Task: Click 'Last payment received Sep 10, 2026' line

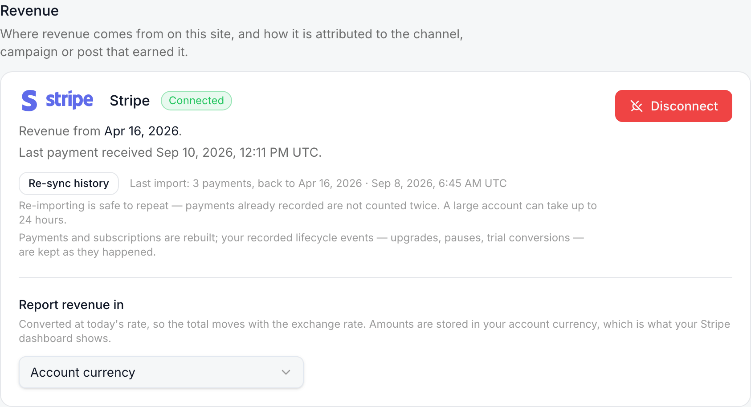Action: (170, 152)
